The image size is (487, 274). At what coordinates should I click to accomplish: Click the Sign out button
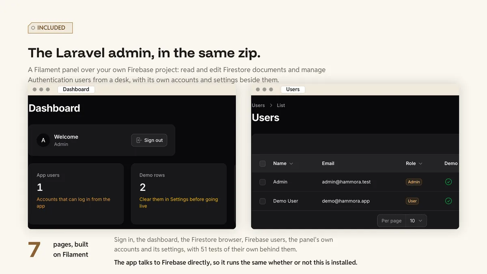(149, 140)
